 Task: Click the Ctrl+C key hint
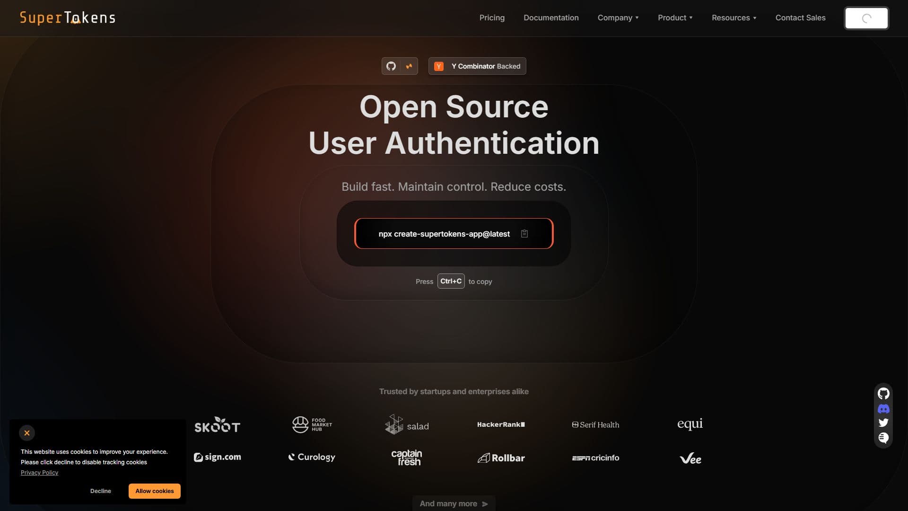click(451, 281)
